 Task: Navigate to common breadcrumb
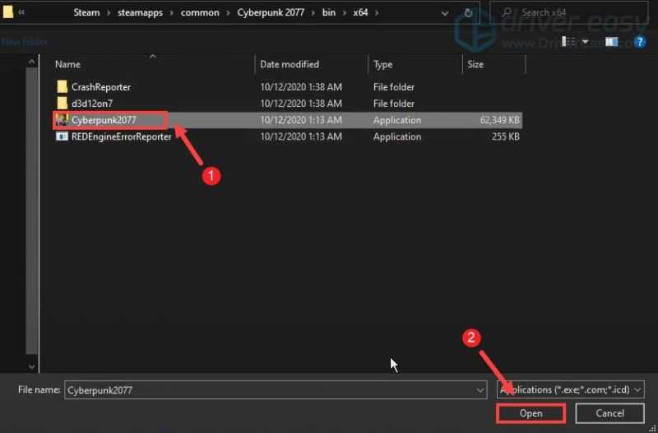tap(200, 12)
